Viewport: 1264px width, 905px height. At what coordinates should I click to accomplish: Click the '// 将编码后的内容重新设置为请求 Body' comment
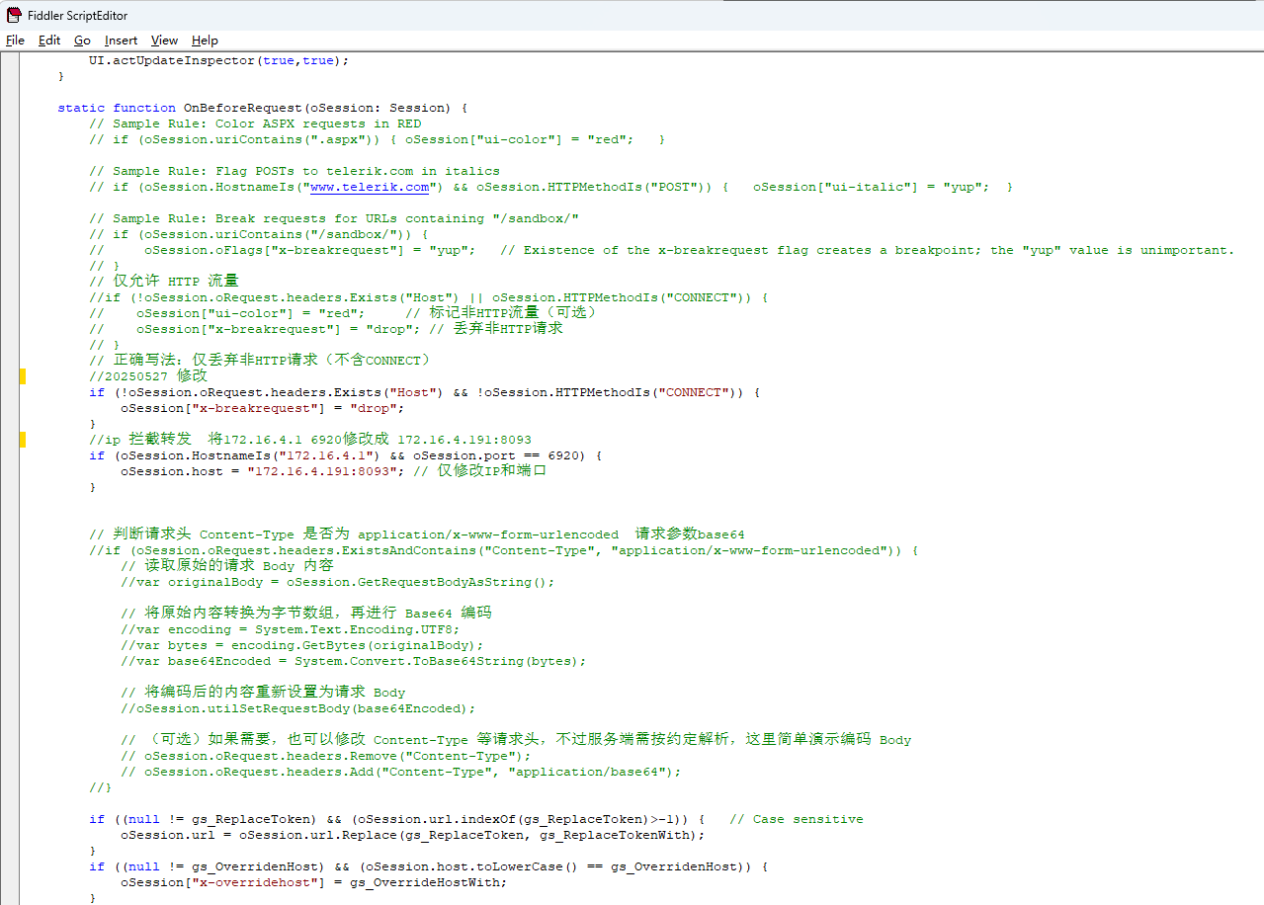[263, 693]
